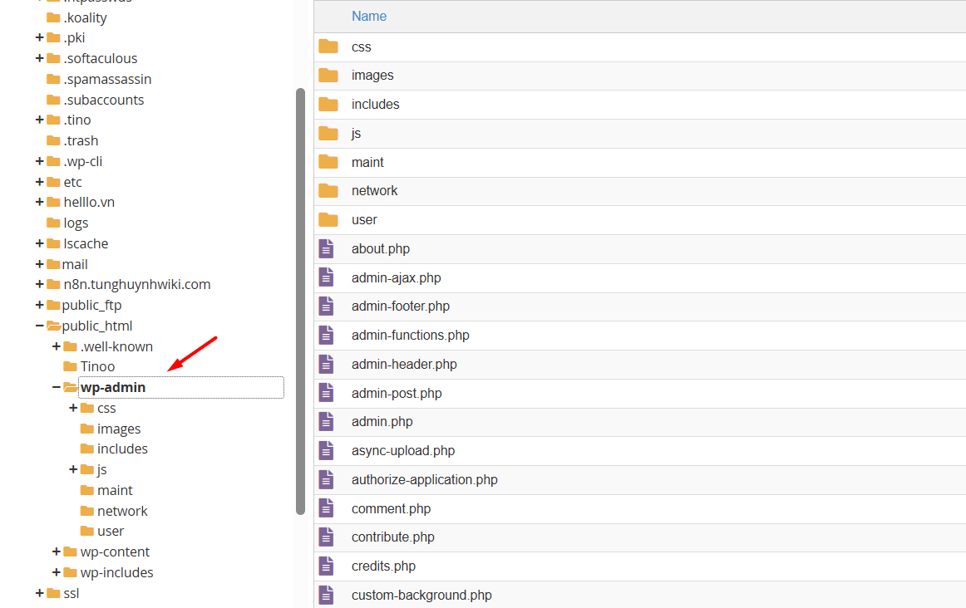
Task: Expand the wp-includes tree folder
Action: (x=57, y=572)
